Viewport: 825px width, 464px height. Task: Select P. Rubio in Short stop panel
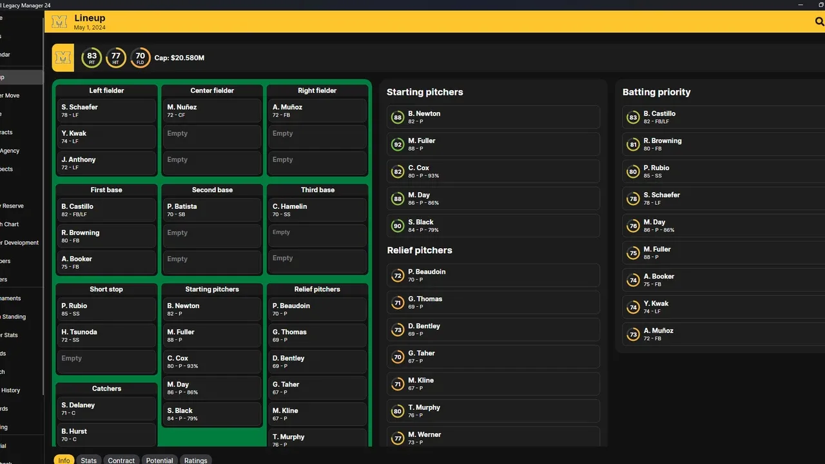click(106, 309)
